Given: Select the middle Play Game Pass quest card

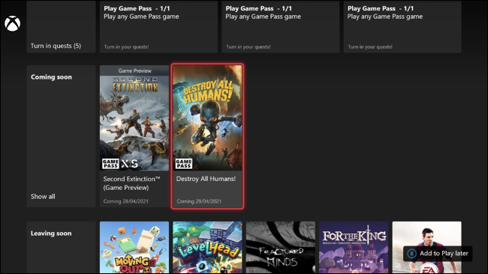Looking at the screenshot, I should coord(281,27).
